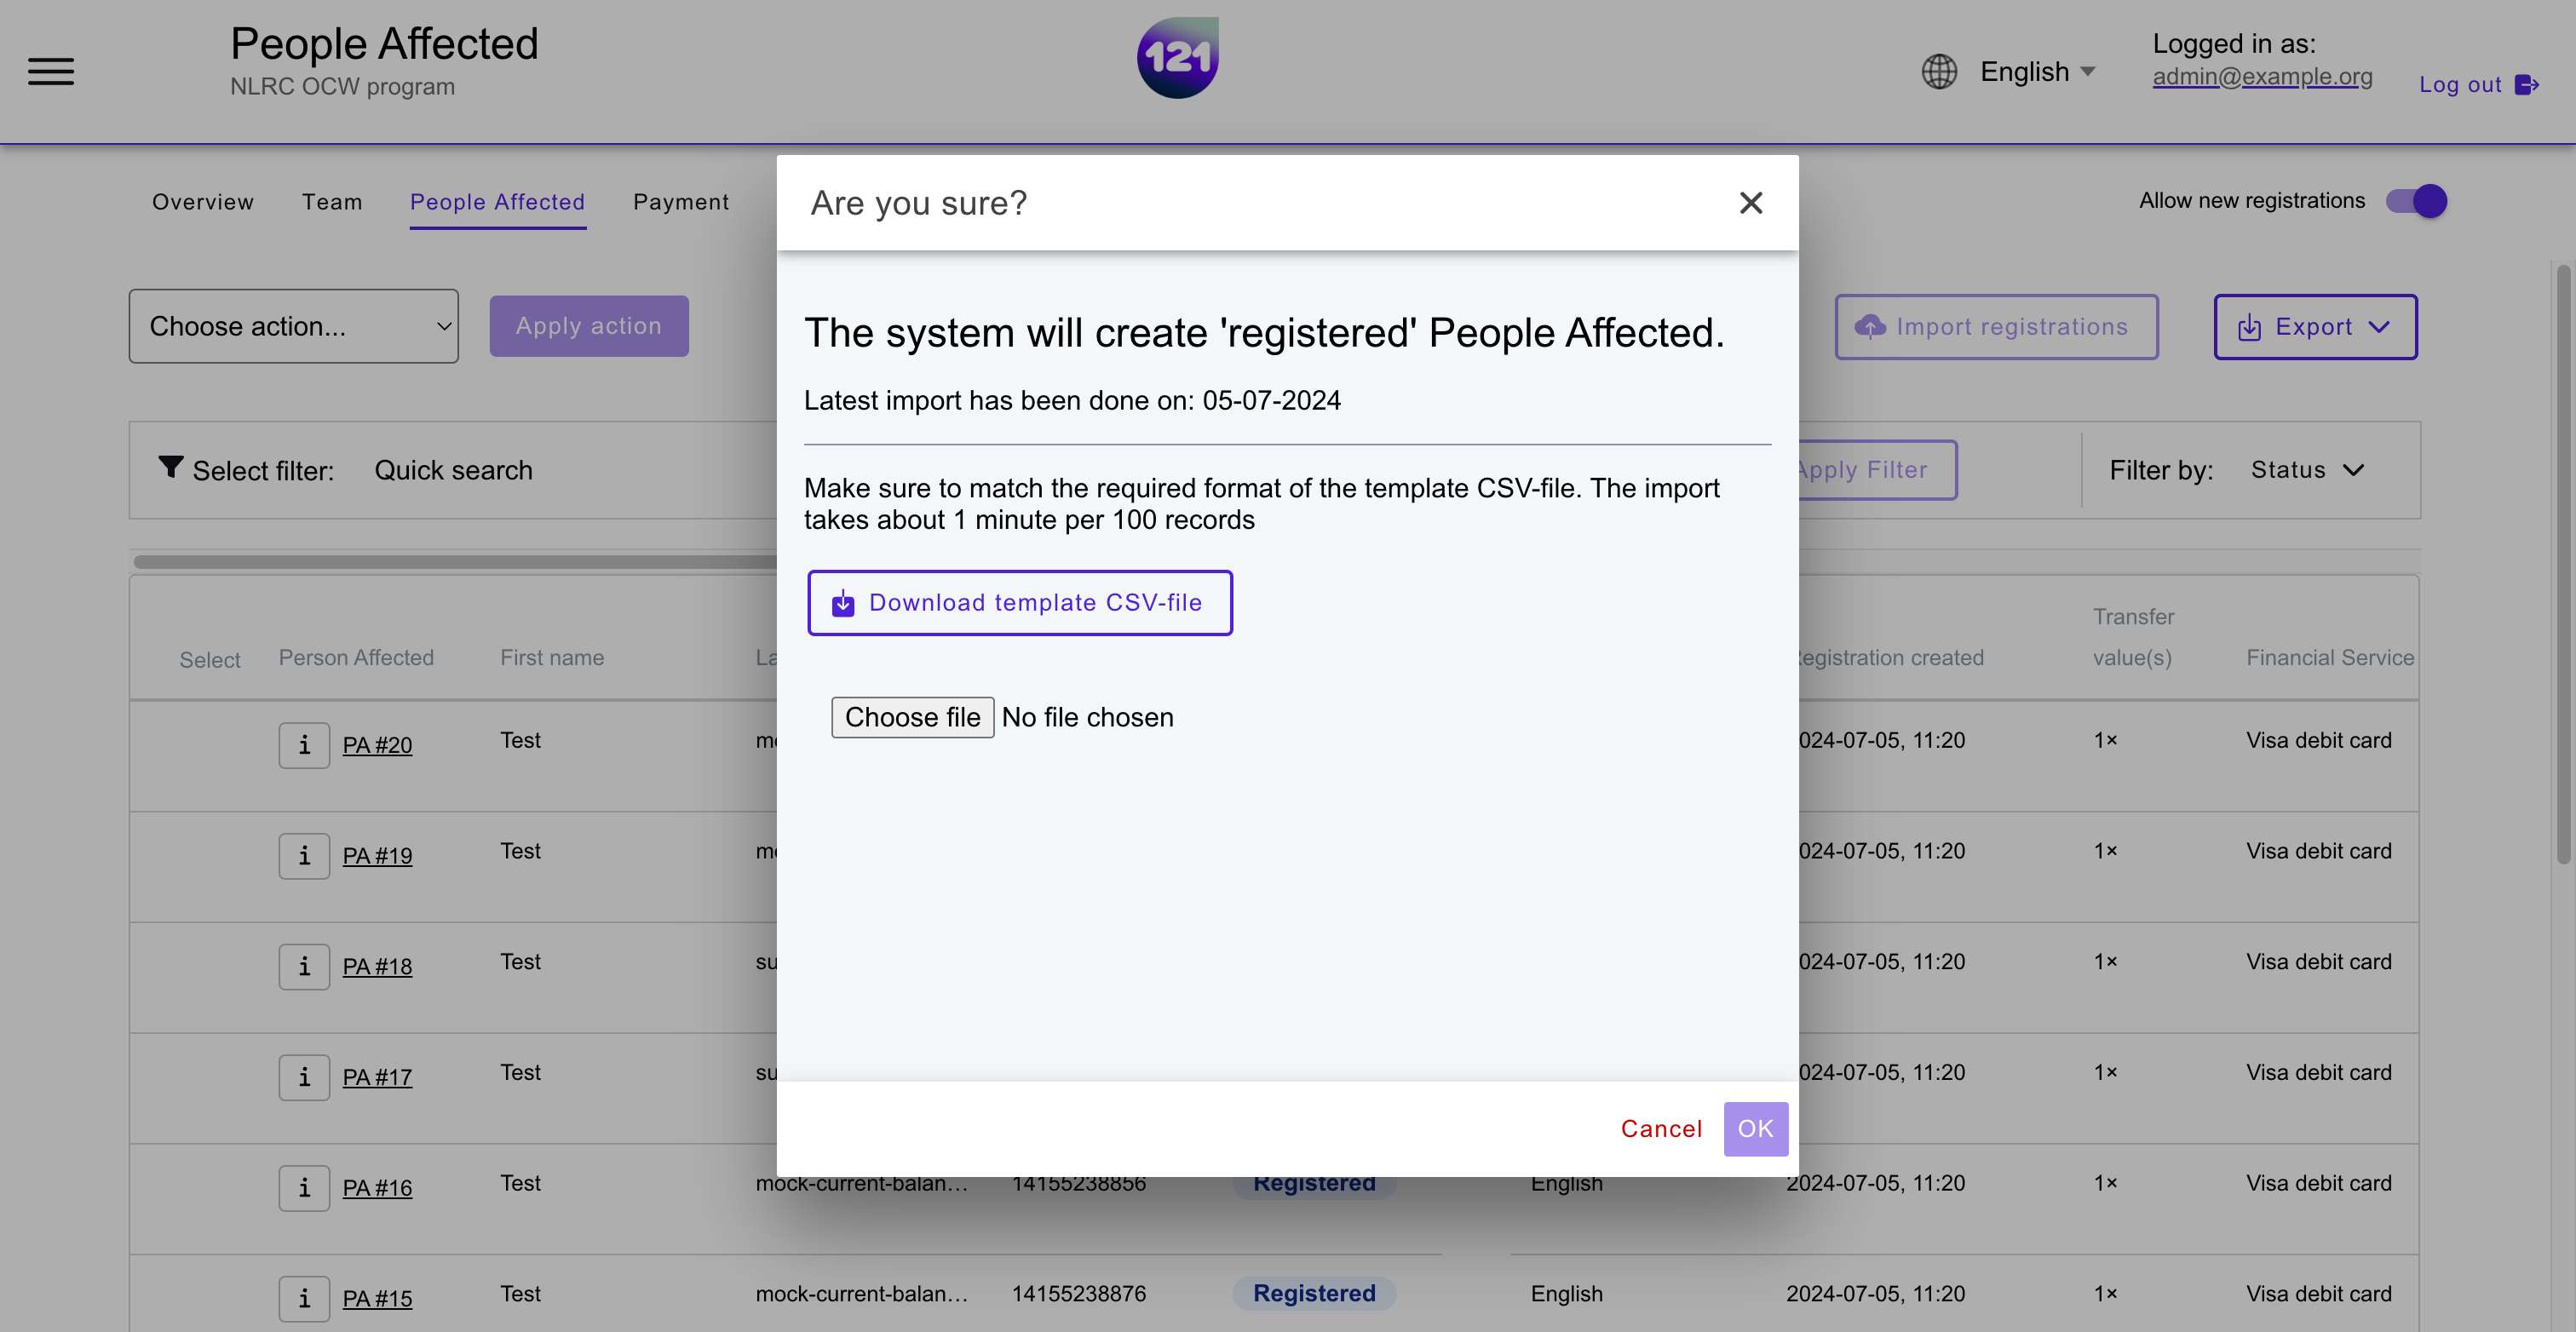Click the Cancel button in dialog
This screenshot has height=1332, width=2576.
tap(1660, 1128)
